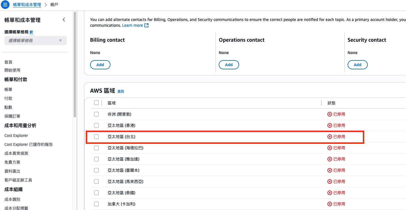Click the disabled status icon for Taipei
This screenshot has width=406, height=210.
pyautogui.click(x=330, y=137)
